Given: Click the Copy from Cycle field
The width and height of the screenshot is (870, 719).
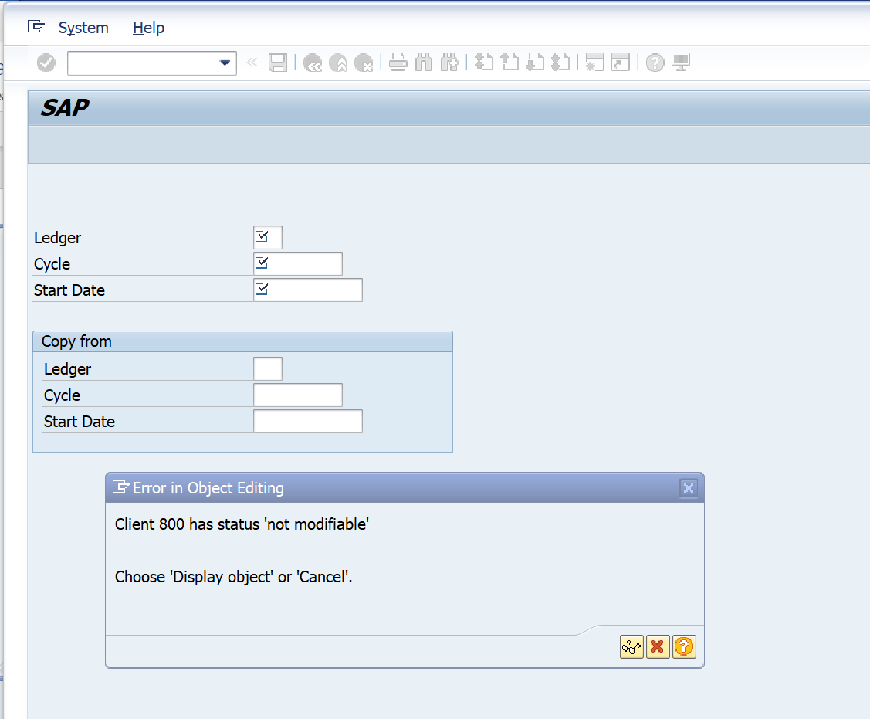Looking at the screenshot, I should click(298, 395).
